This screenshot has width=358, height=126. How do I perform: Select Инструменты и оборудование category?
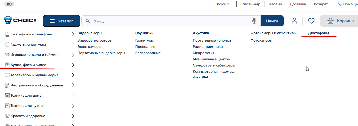[x=37, y=85]
